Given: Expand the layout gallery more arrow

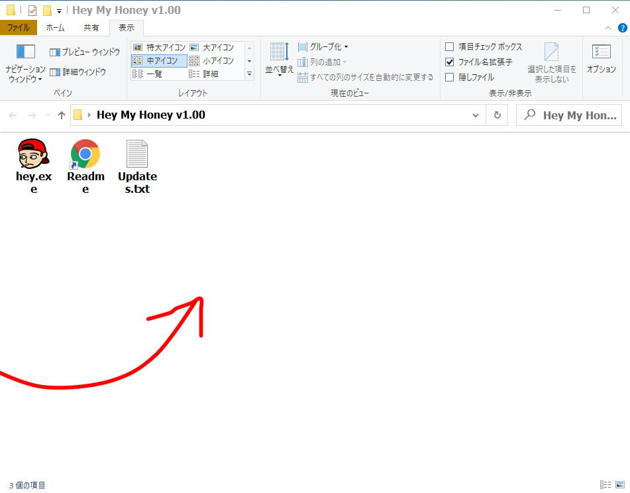Looking at the screenshot, I should click(250, 74).
